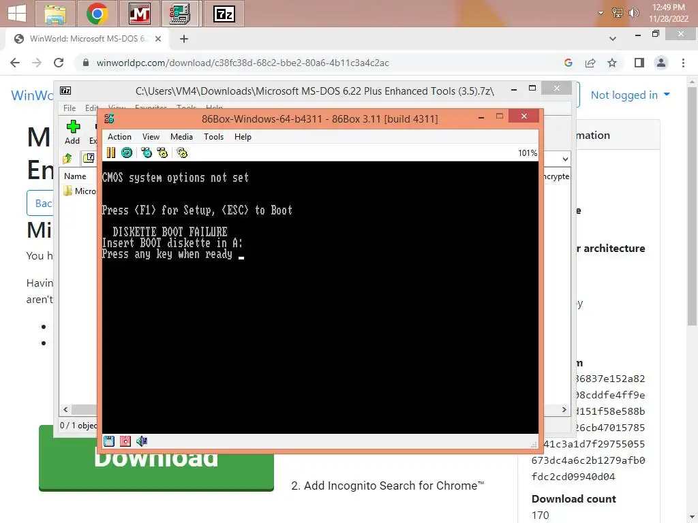
Task: Reload the WinWorld page
Action: tap(59, 63)
